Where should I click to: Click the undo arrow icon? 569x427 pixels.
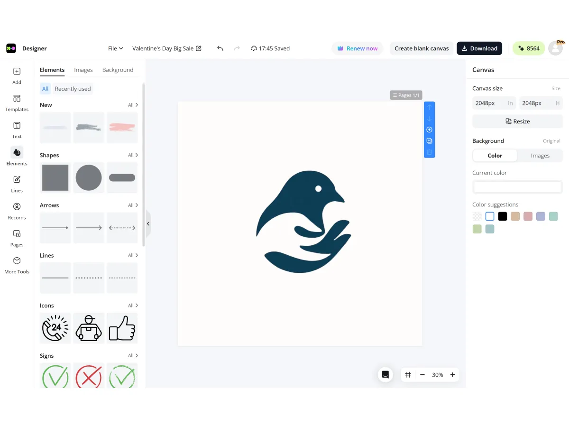click(x=220, y=48)
